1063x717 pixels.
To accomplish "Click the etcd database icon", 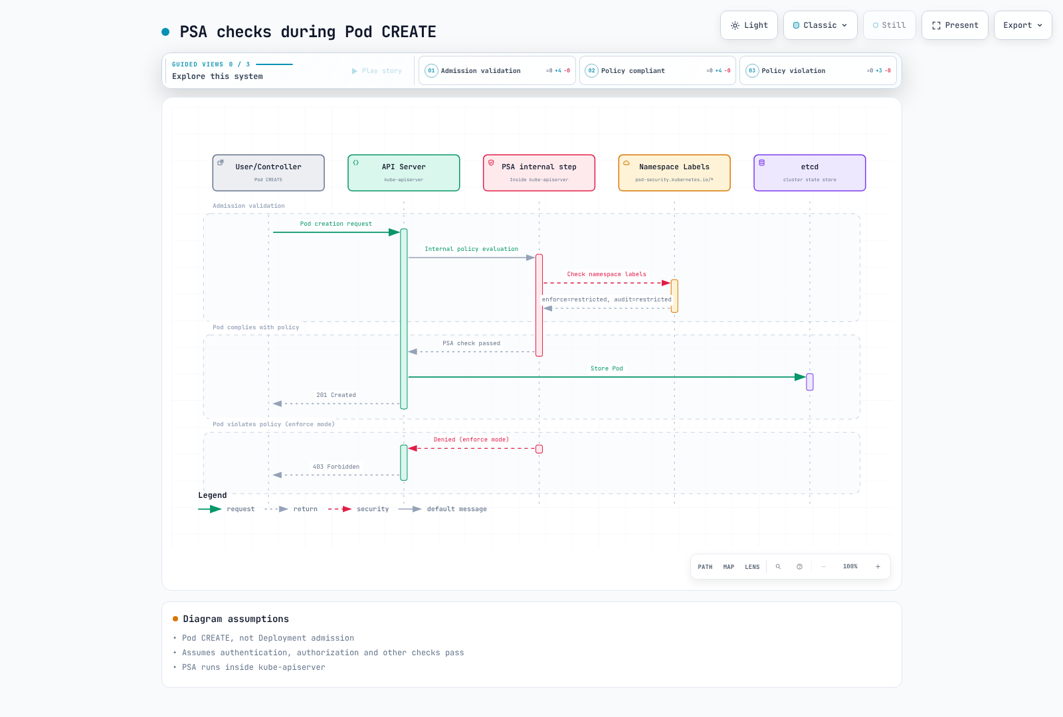I will coord(762,163).
